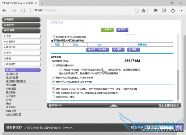This screenshot has width=186, height=135.
Task: Open the VPN 服务 sidebar link
Action: 11,88
